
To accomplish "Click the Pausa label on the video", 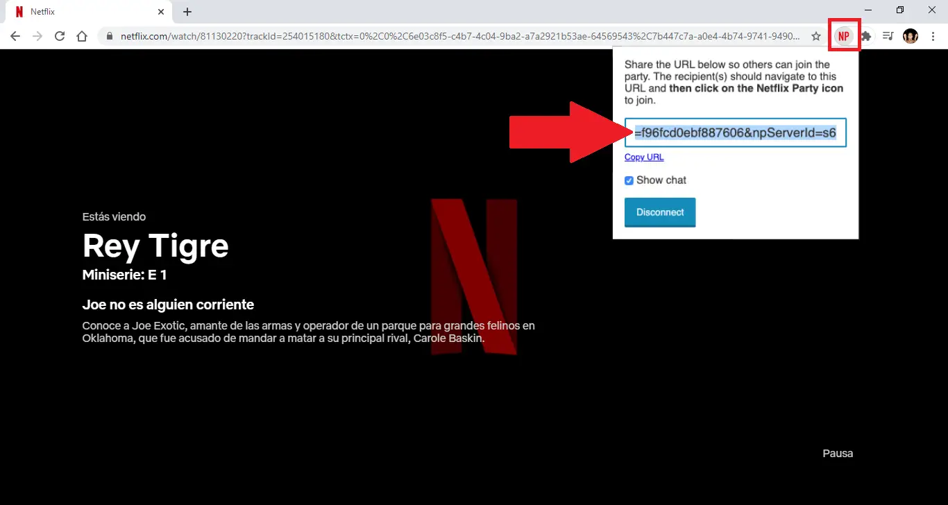I will click(838, 454).
